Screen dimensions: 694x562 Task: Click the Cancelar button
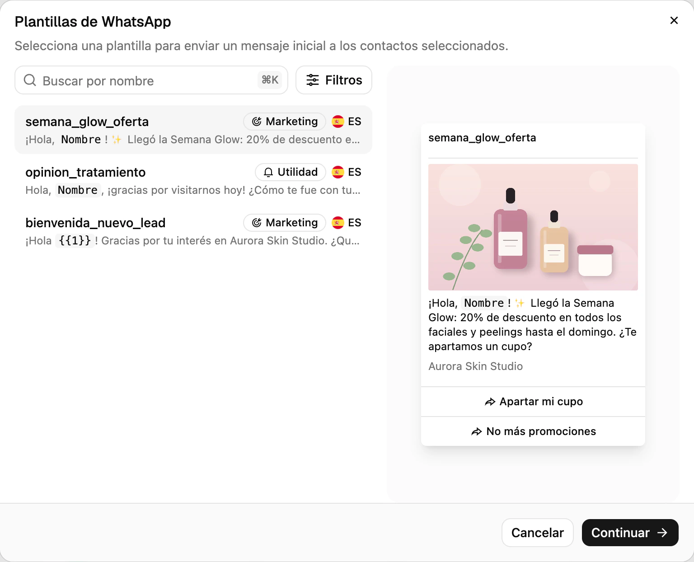538,533
